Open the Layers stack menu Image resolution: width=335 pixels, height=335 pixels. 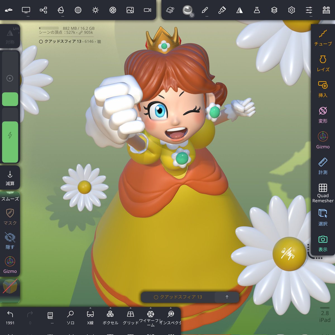(274, 10)
